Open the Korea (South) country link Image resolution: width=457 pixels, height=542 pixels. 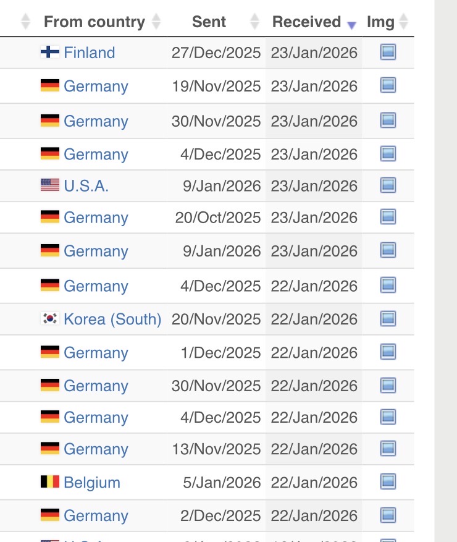pos(112,319)
